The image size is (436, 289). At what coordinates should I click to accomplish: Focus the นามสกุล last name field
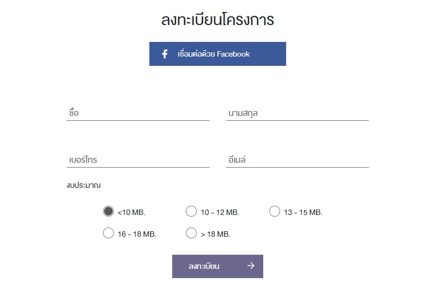[x=297, y=113]
